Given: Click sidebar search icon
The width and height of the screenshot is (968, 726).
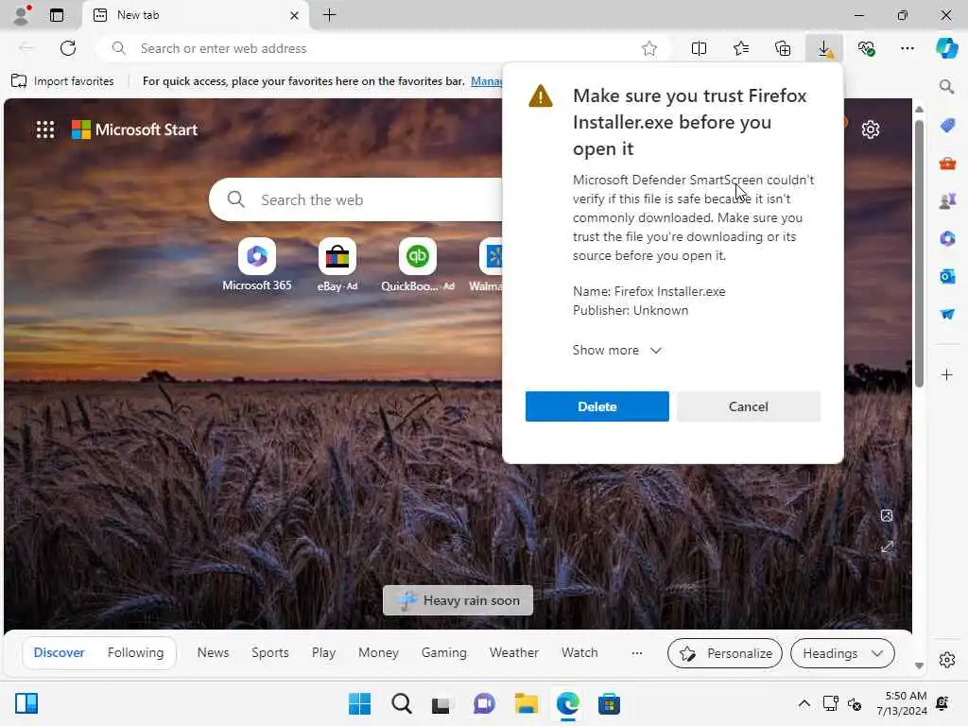Looking at the screenshot, I should [946, 87].
